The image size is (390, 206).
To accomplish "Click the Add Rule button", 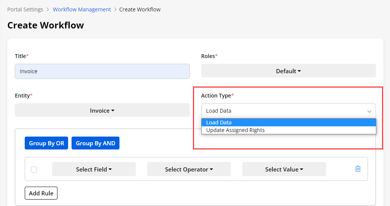I will [x=41, y=193].
